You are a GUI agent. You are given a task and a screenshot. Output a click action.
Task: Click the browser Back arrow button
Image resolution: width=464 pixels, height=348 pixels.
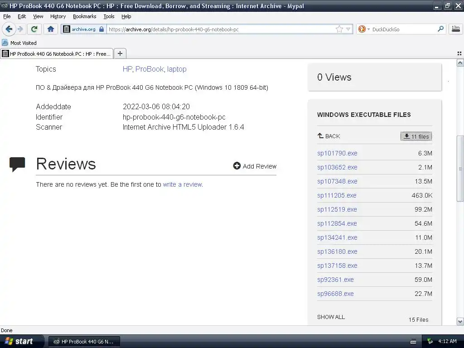coord(9,29)
